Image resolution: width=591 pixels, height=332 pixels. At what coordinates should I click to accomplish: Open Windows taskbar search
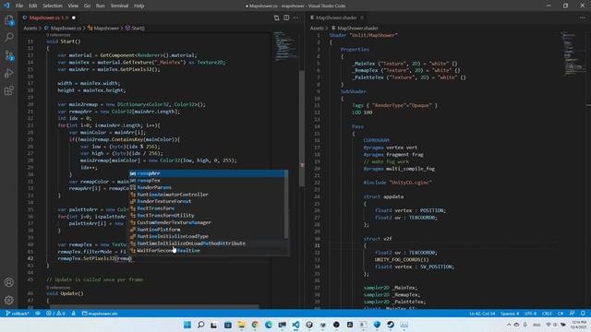pos(201,325)
